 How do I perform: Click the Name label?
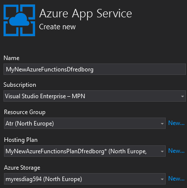11,58
